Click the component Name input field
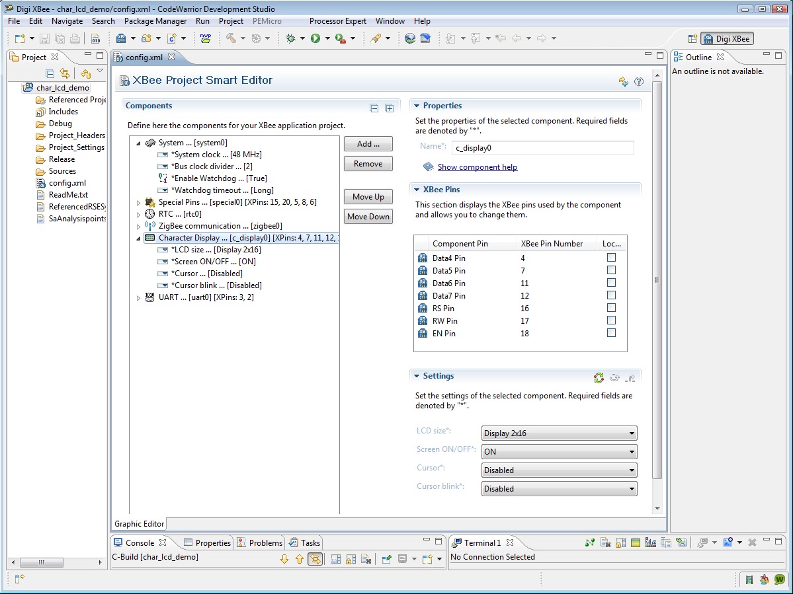 coord(542,148)
